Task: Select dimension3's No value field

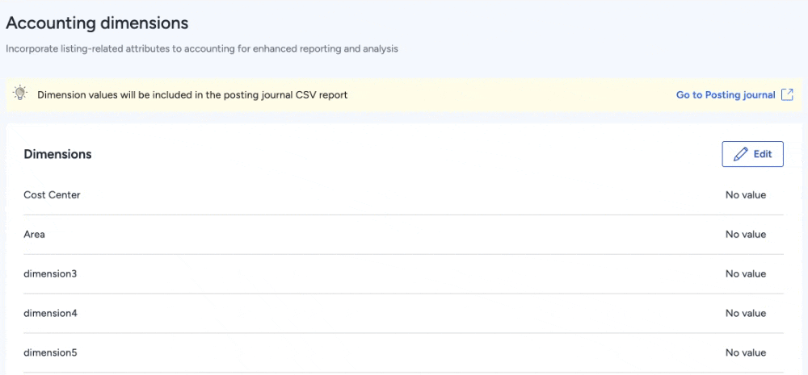Action: pyautogui.click(x=745, y=274)
